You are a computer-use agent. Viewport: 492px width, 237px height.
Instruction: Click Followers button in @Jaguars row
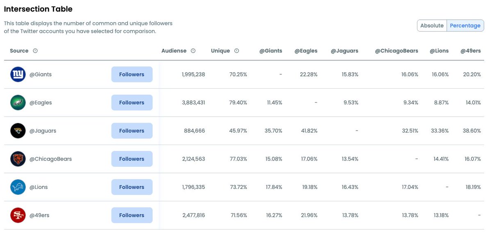point(132,131)
